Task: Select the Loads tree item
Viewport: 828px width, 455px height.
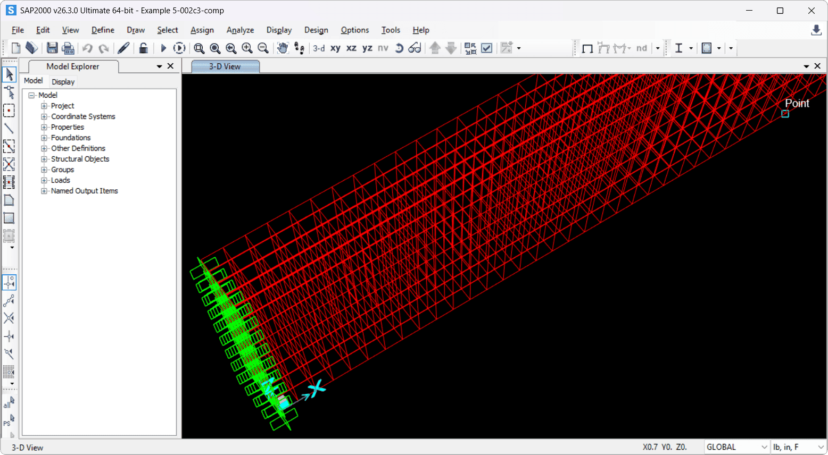Action: click(x=61, y=180)
